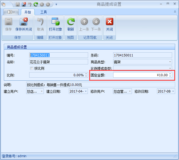179x160 pixels.
Task: Click the large Save (保存) ribbon icon
Action: pyautogui.click(x=9, y=21)
